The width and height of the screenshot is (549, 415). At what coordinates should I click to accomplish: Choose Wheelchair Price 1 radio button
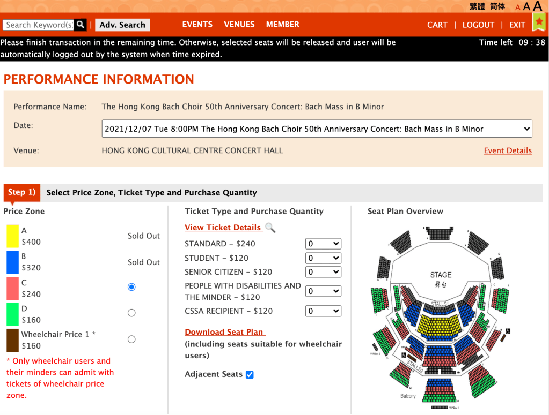click(x=131, y=339)
